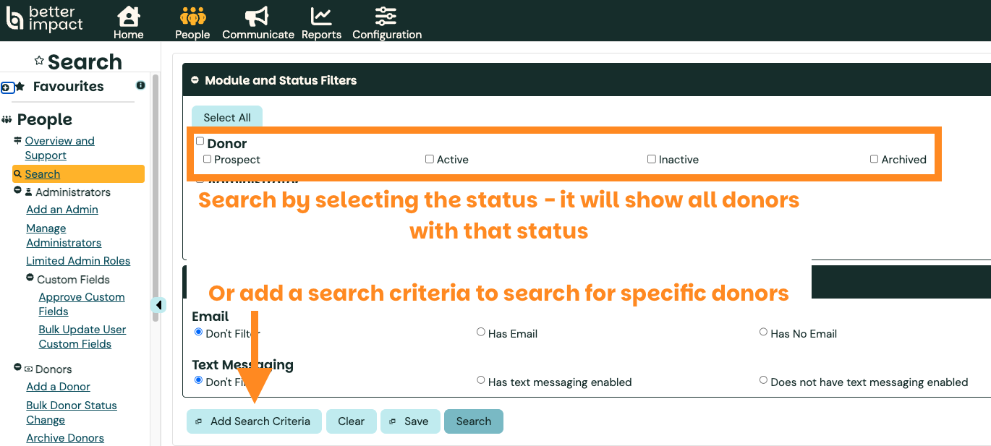Open the Reports chart icon

pos(321,16)
